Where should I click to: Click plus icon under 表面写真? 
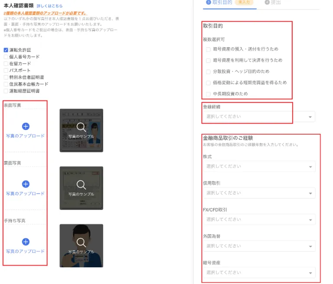click(26, 126)
